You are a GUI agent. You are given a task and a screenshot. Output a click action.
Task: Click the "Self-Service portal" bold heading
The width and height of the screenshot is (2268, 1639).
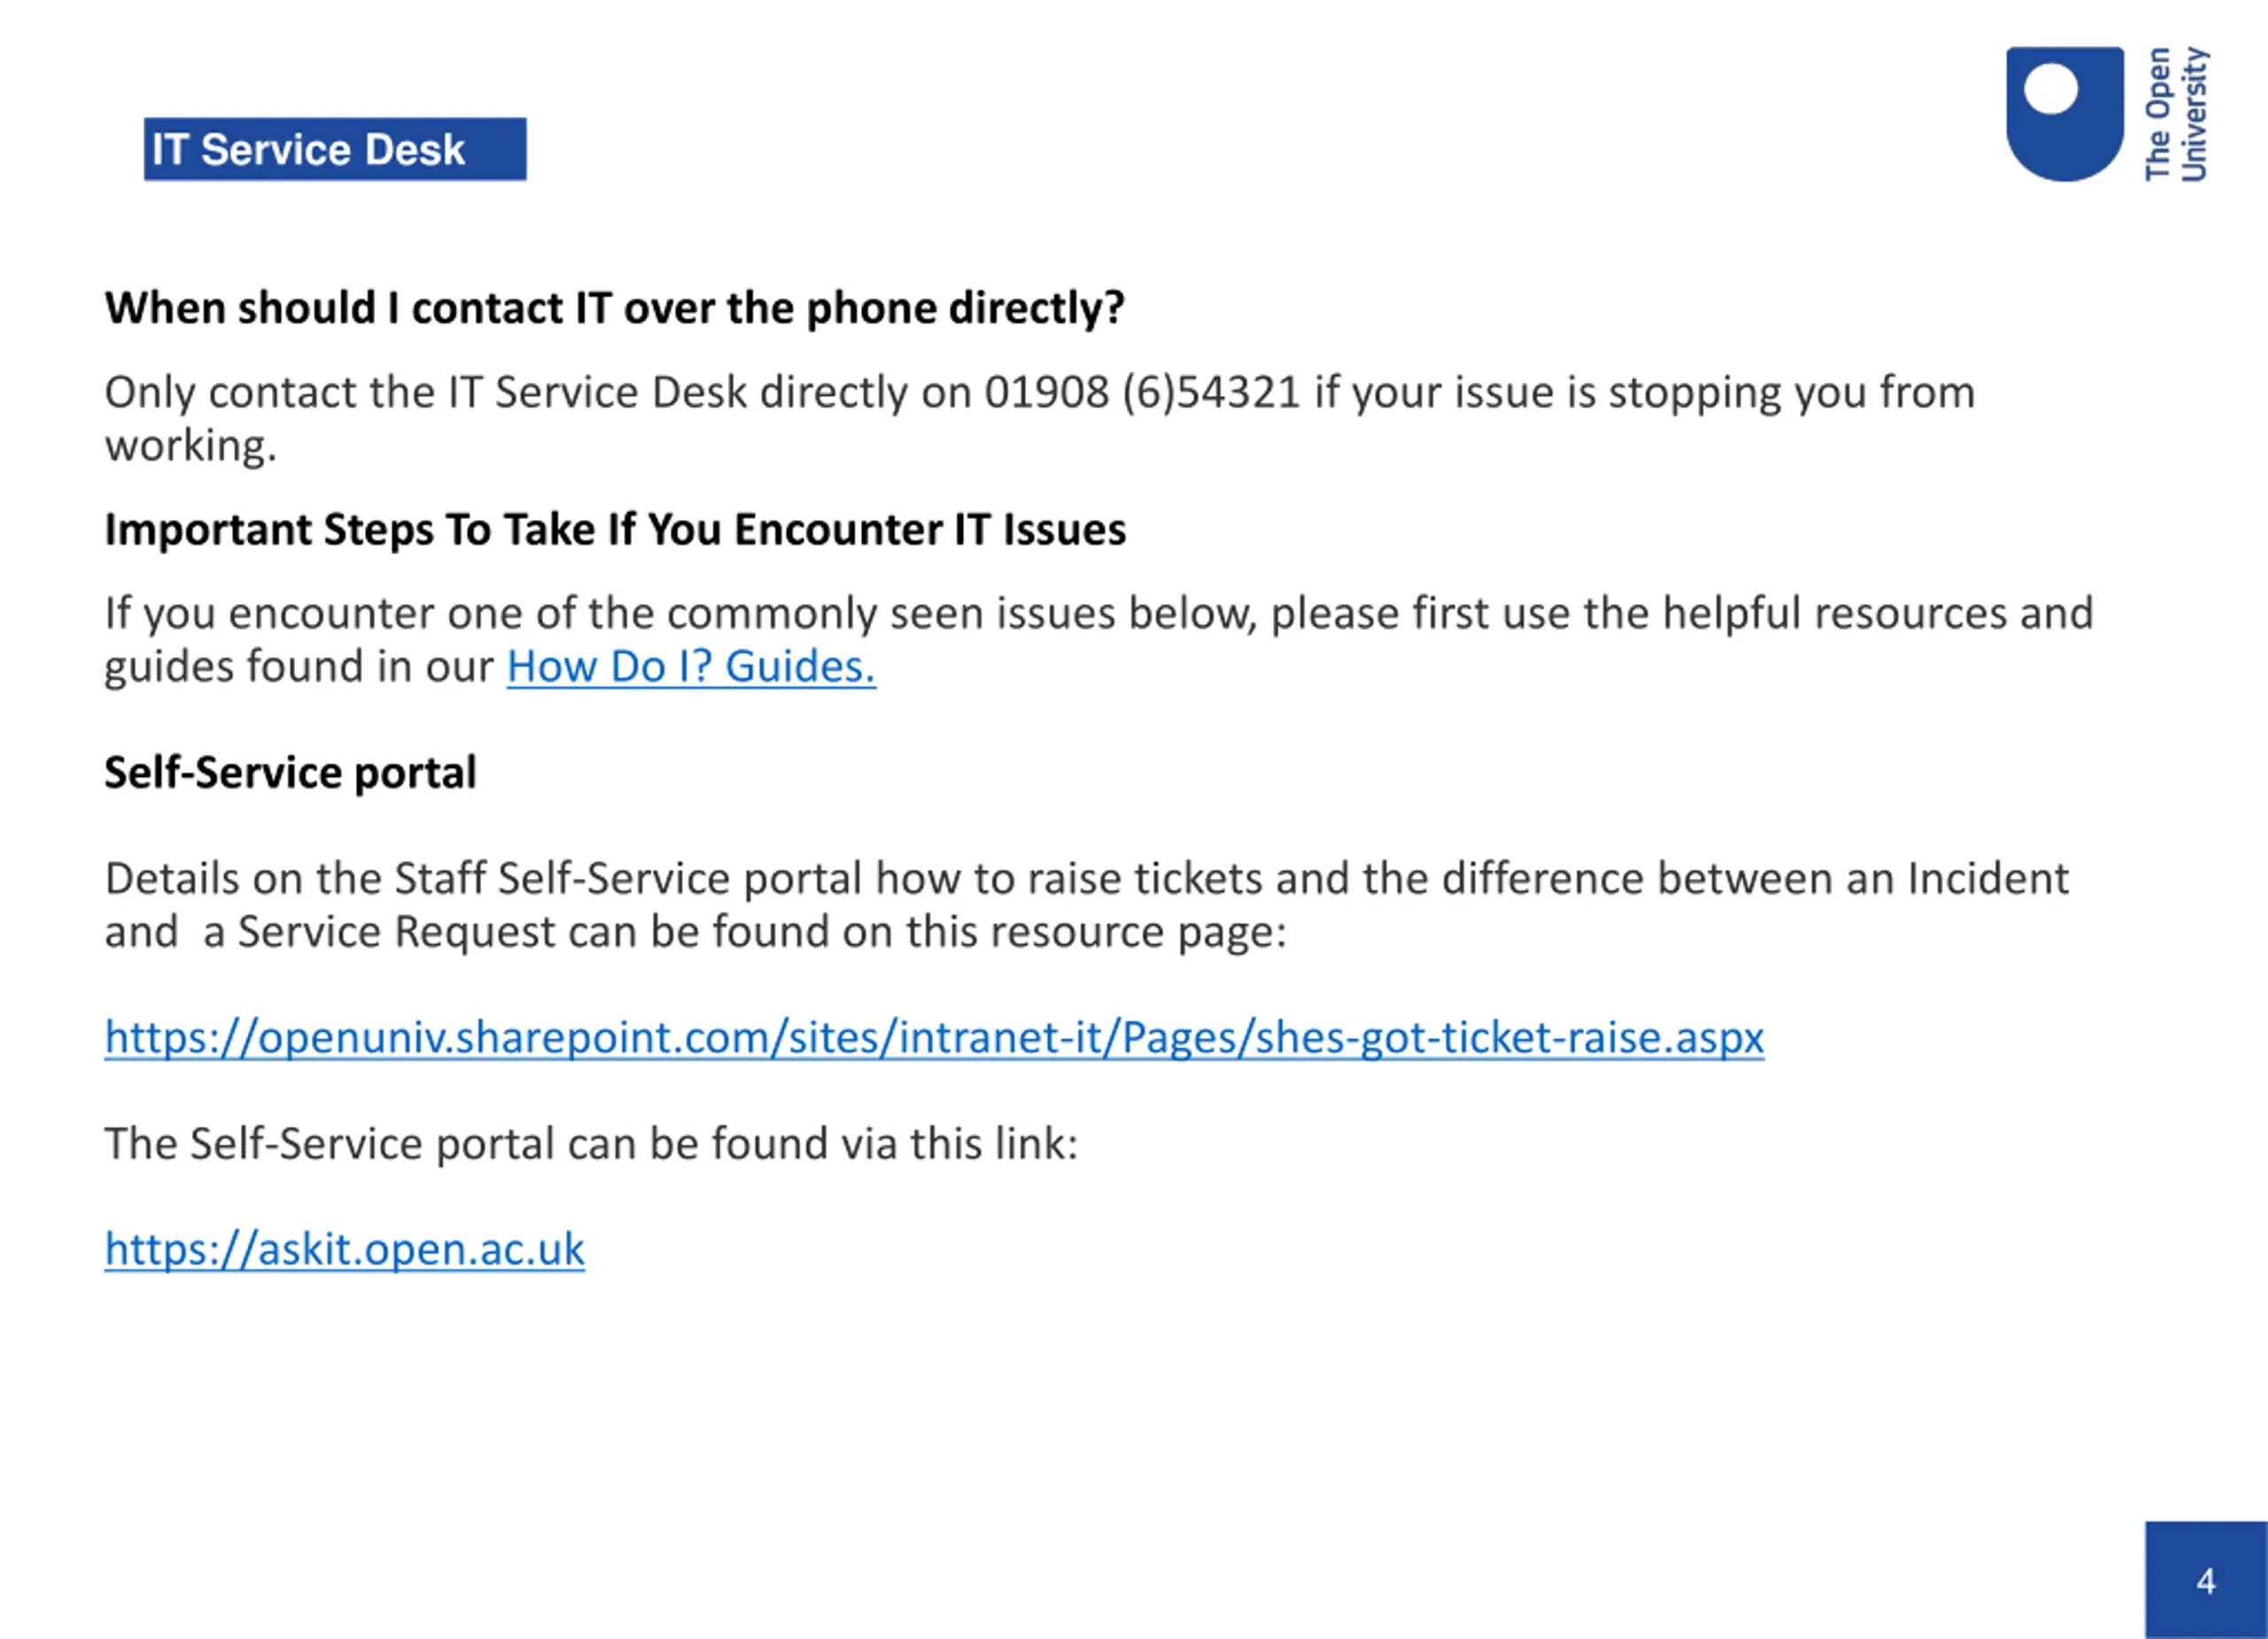pos(290,773)
